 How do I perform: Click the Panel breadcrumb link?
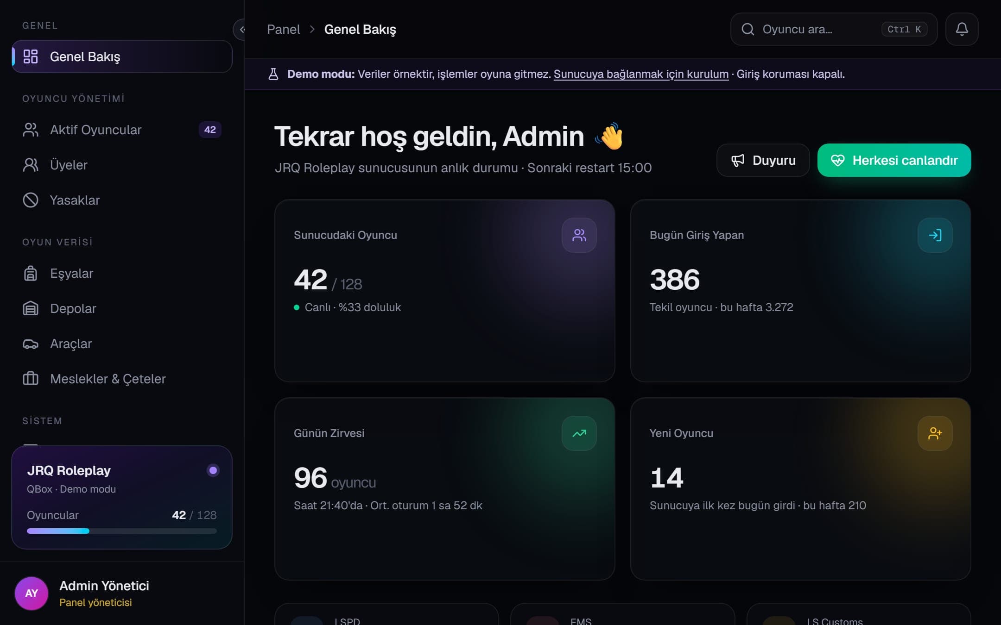pyautogui.click(x=283, y=29)
